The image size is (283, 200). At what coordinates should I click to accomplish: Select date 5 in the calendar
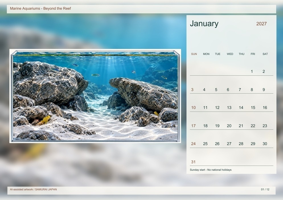pyautogui.click(x=216, y=90)
